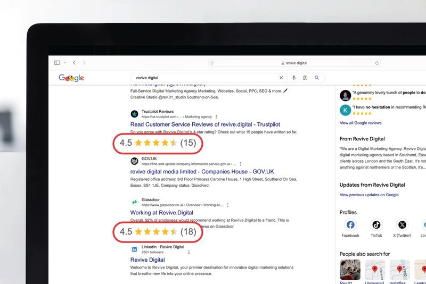Click the Profiles heading
Screen dimensions: 426x284
click(348, 212)
